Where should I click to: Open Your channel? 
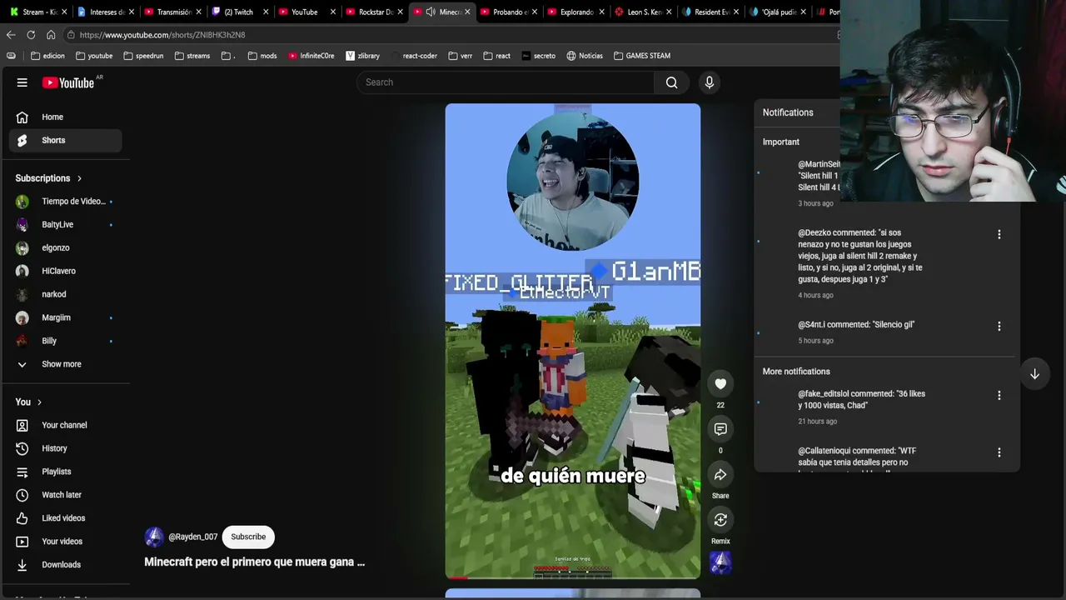coord(66,425)
